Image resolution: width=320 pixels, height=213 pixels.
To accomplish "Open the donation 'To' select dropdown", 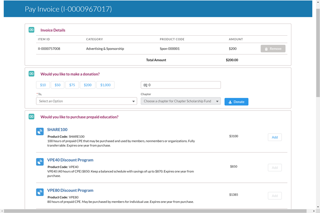I will click(x=86, y=101).
